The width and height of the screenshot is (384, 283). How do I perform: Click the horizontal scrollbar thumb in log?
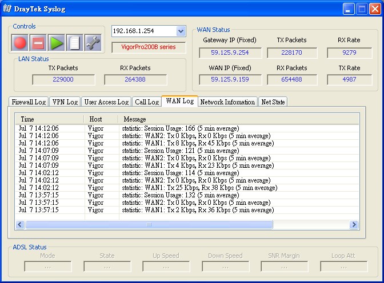149,224
